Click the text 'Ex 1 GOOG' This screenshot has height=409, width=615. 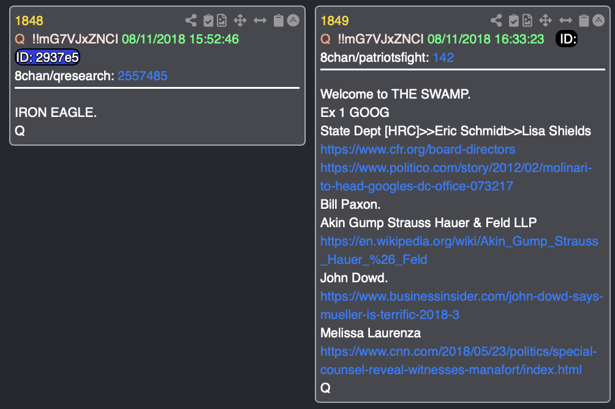click(355, 113)
